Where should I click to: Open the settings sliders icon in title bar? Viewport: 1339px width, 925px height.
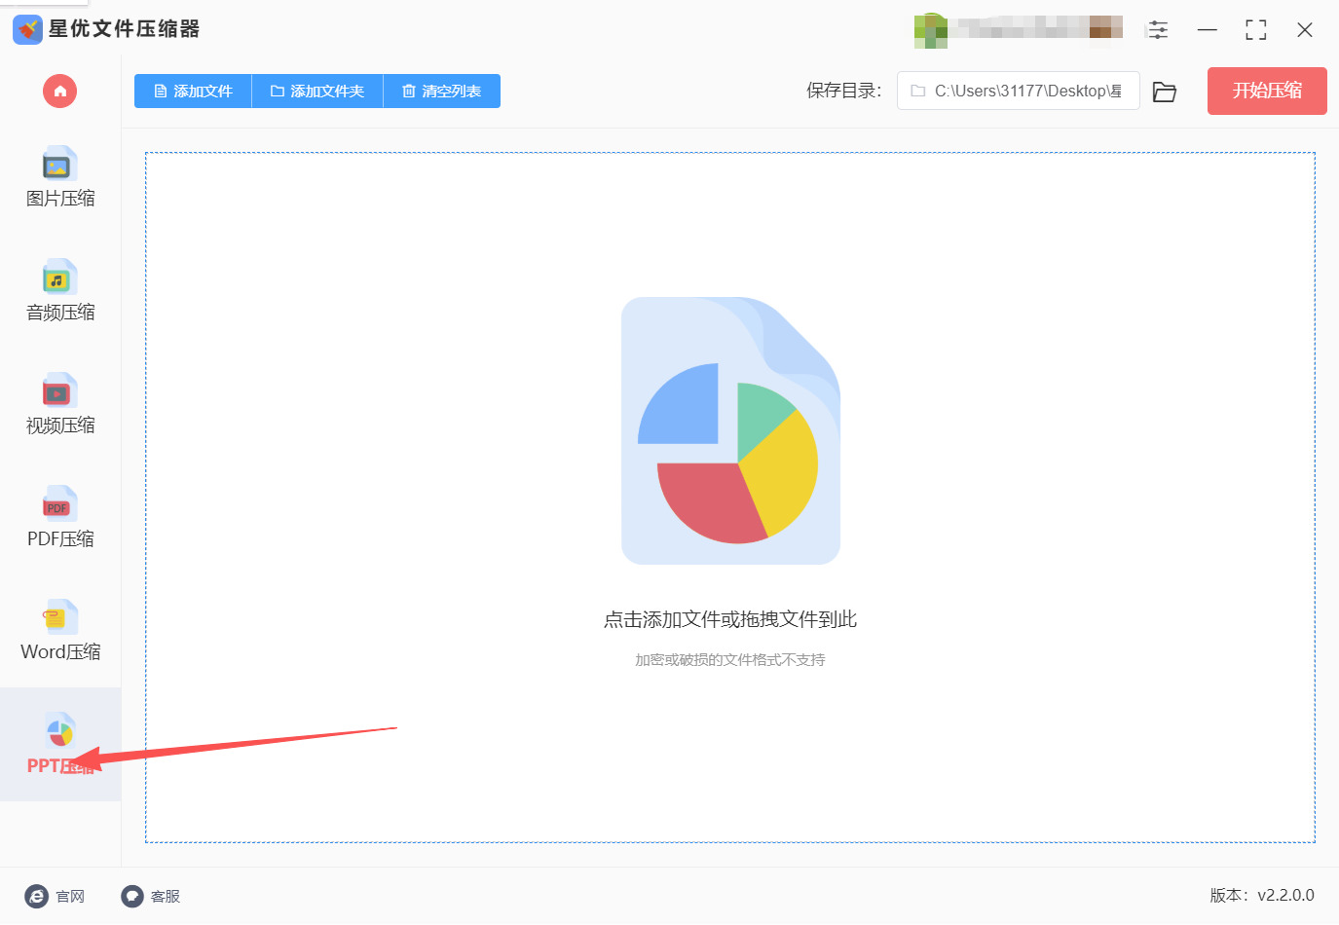tap(1158, 29)
